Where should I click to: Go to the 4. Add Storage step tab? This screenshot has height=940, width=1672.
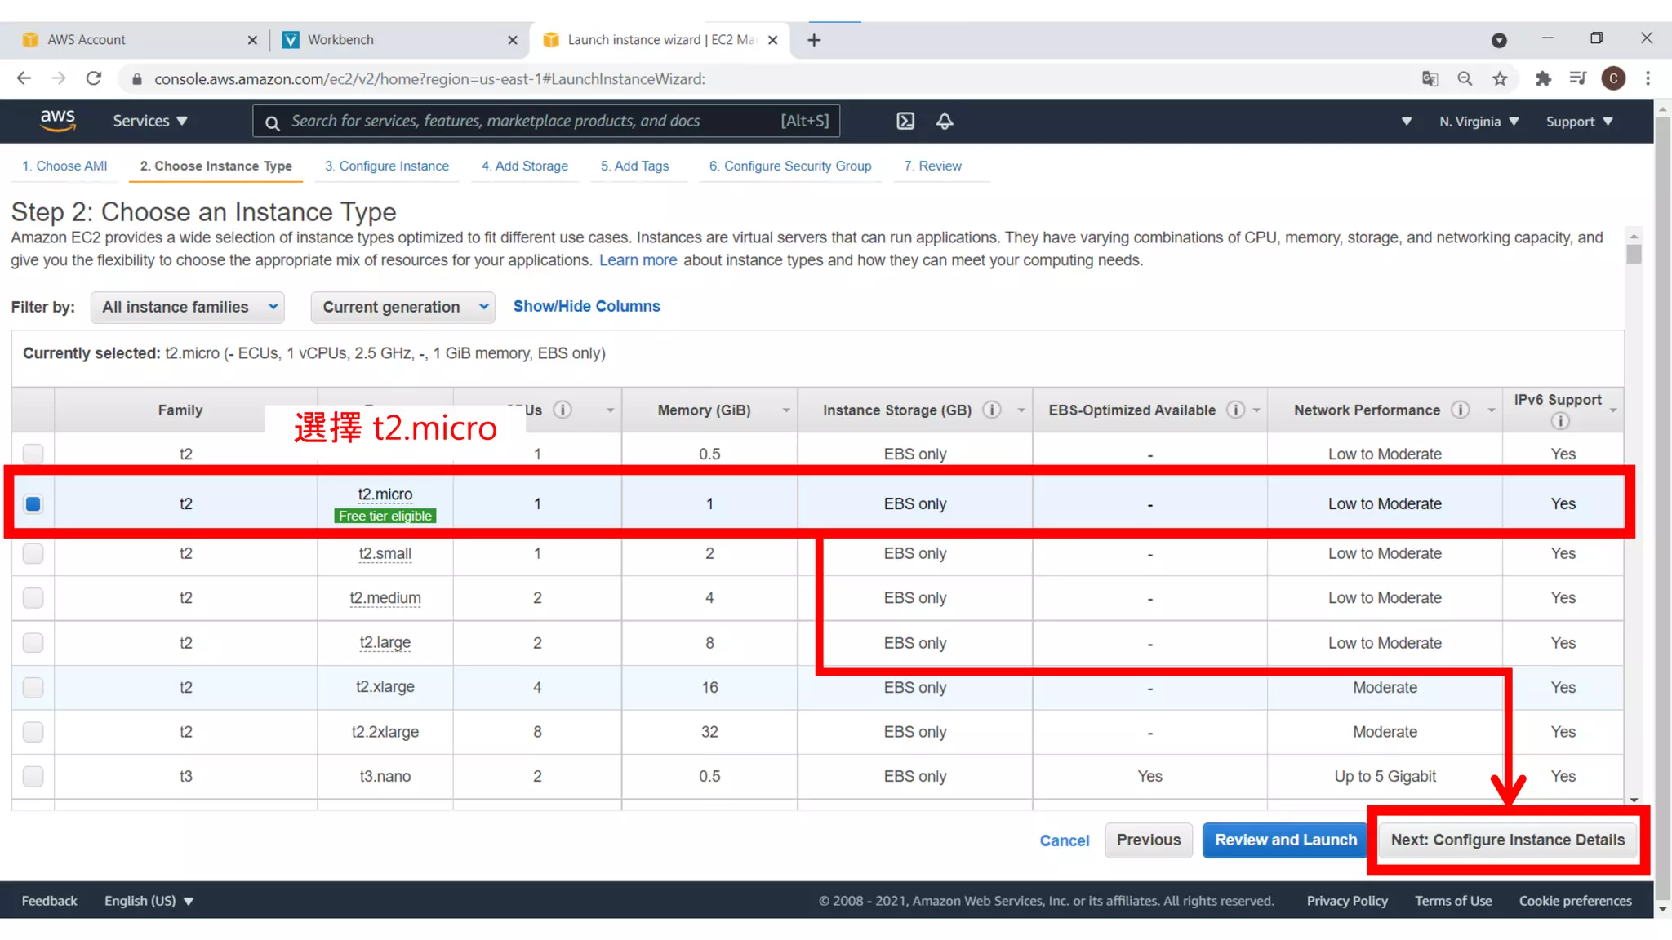524,166
